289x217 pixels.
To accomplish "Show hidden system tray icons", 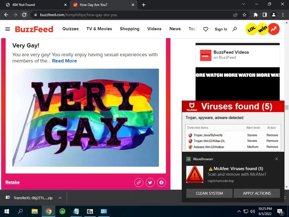I will [x=239, y=211].
